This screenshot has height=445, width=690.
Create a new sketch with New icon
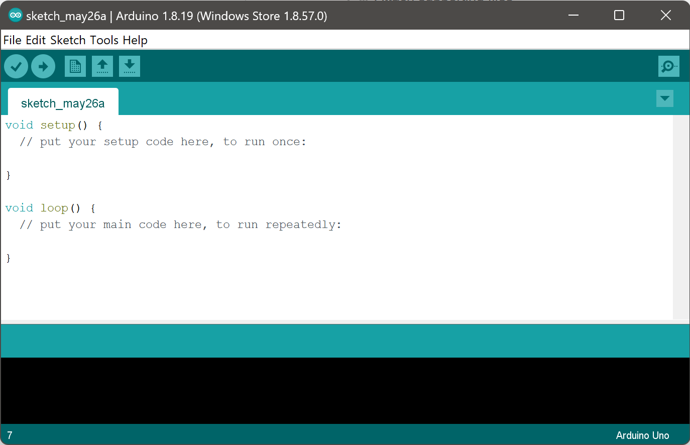click(75, 66)
